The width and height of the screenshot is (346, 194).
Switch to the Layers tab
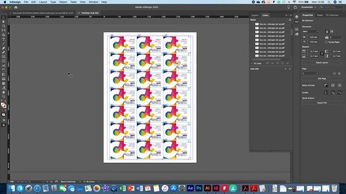pyautogui.click(x=255, y=15)
